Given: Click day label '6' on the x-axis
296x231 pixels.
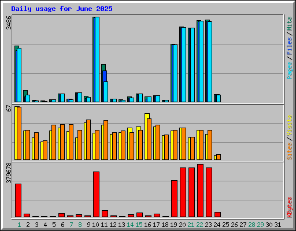Looking at the screenshot, I should [x=62, y=225].
